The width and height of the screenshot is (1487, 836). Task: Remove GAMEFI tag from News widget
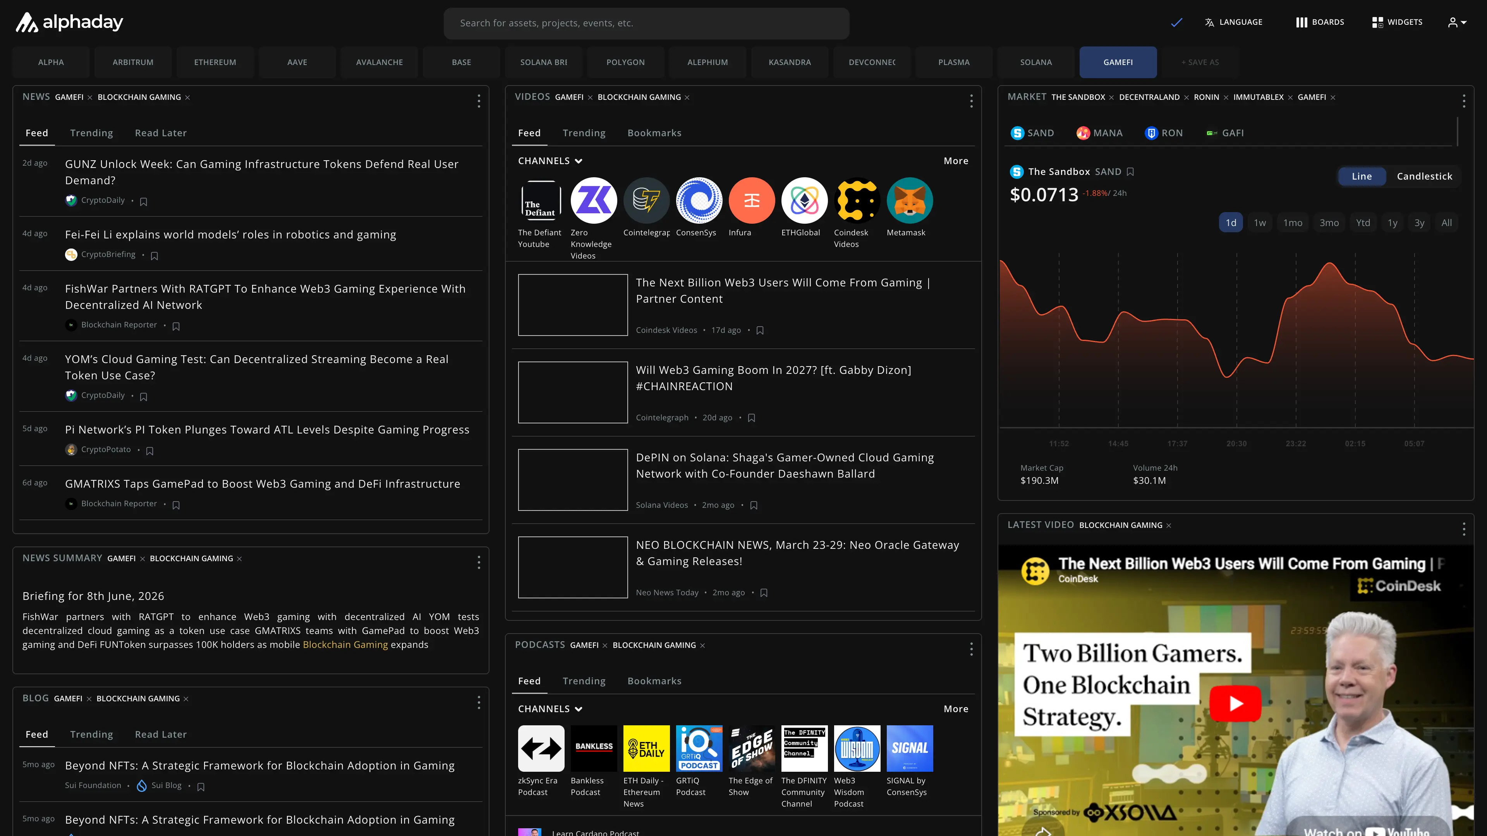tap(90, 98)
